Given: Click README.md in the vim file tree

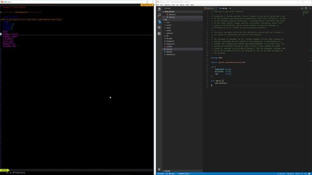Looking at the screenshot, I should tap(10, 46).
